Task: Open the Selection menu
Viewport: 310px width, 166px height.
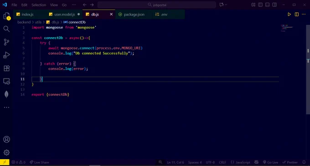Action: pos(39,5)
